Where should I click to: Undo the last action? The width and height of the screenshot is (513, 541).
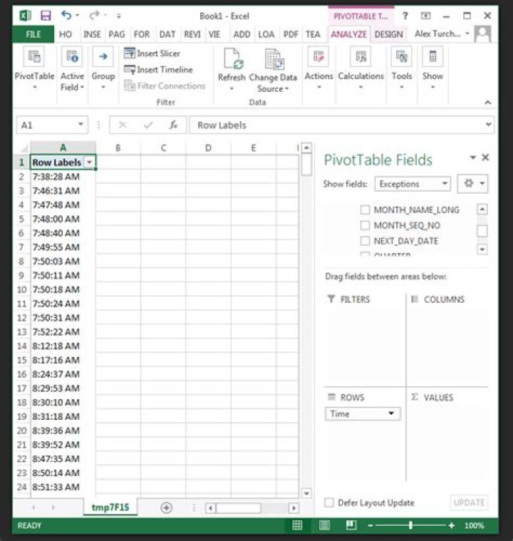pos(66,15)
